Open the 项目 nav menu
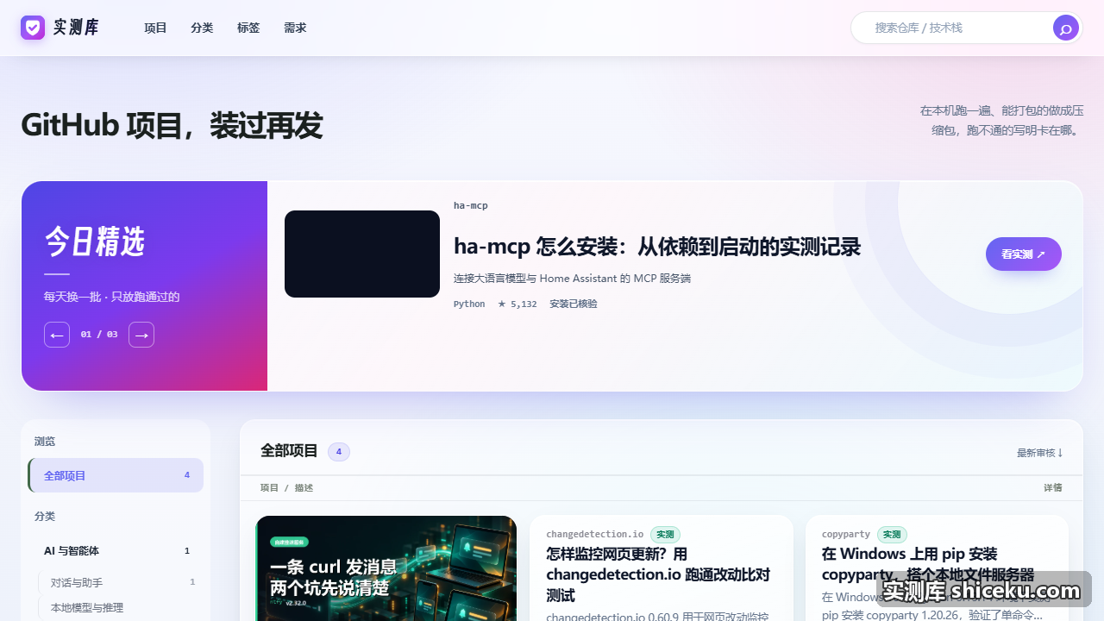This screenshot has width=1104, height=621. 155,28
